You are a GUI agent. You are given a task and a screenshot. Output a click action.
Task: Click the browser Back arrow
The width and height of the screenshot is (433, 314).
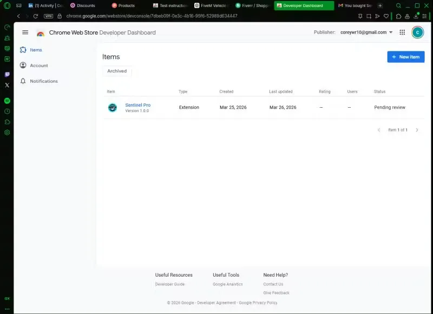[18, 16]
